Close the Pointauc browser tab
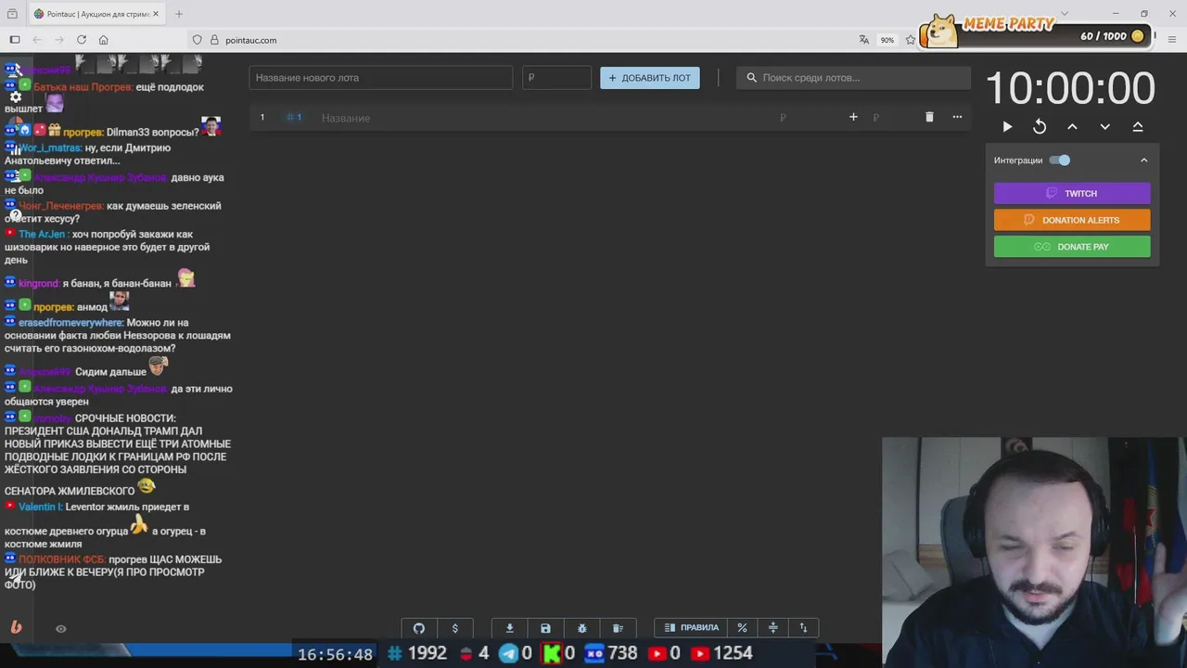 [x=156, y=14]
